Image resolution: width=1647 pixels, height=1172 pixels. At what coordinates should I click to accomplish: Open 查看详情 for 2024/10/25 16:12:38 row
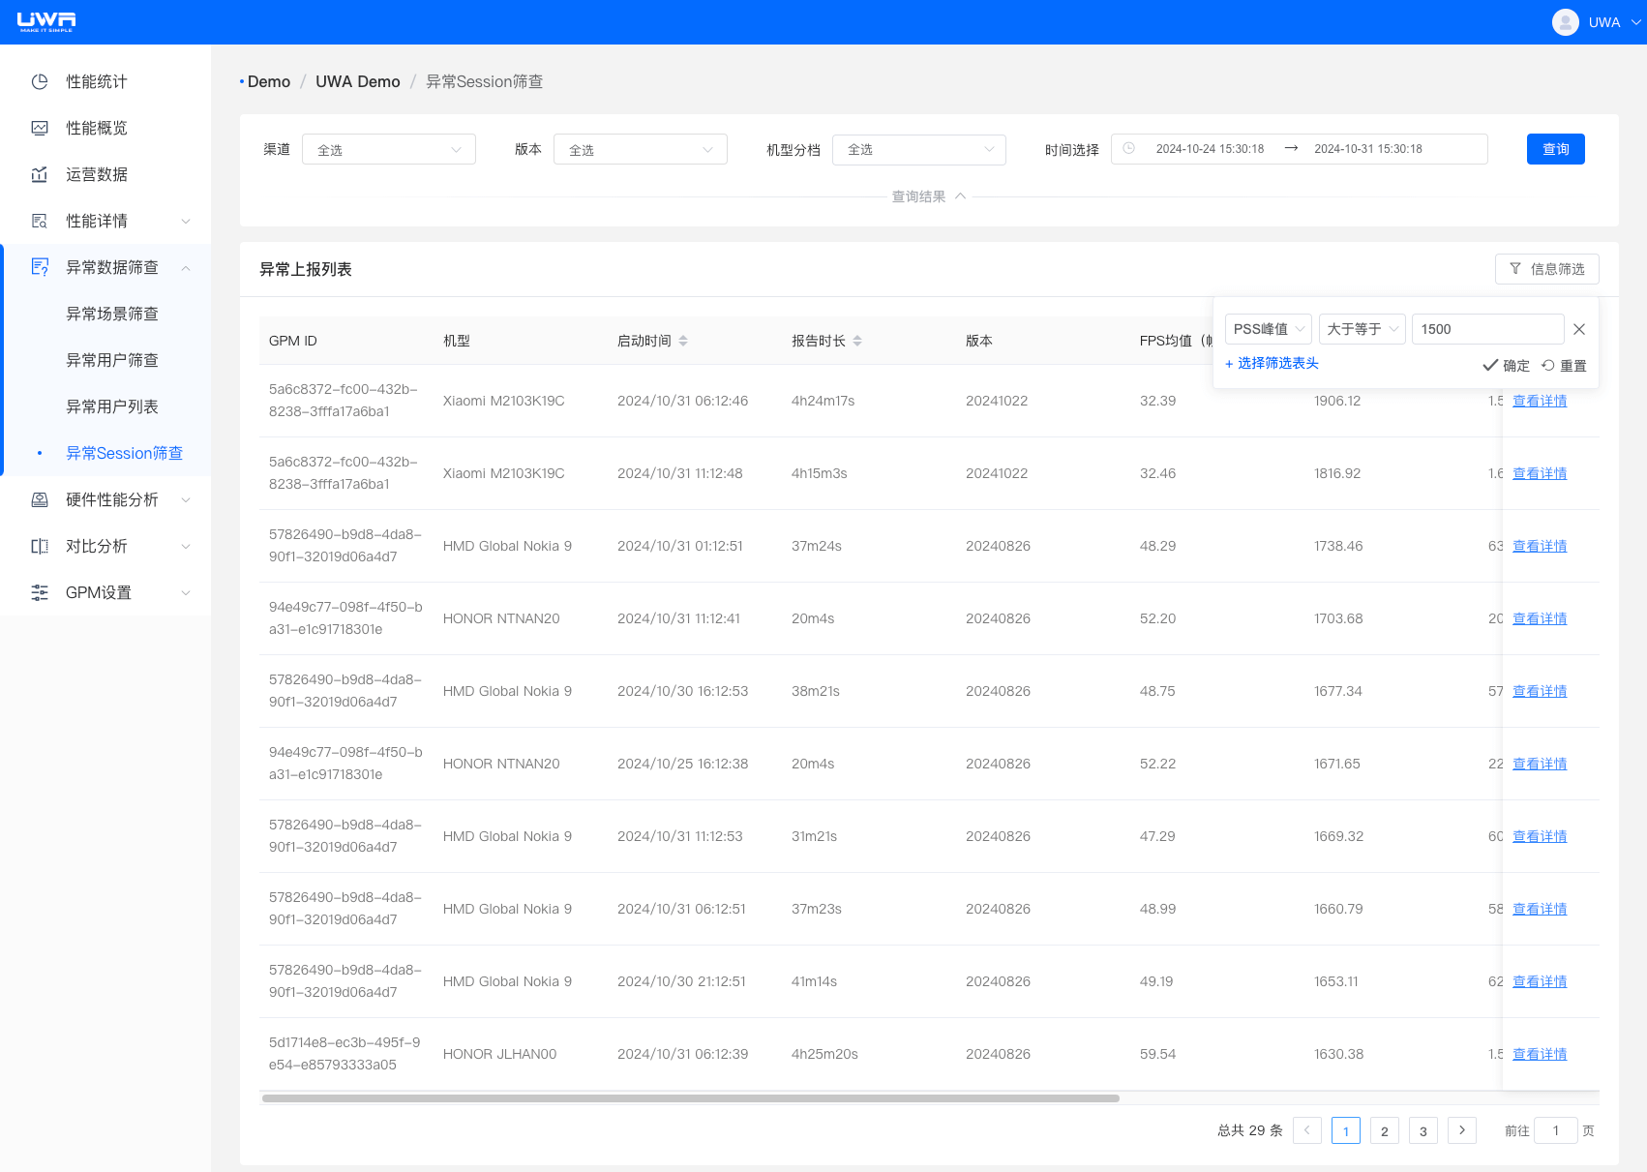click(x=1540, y=764)
